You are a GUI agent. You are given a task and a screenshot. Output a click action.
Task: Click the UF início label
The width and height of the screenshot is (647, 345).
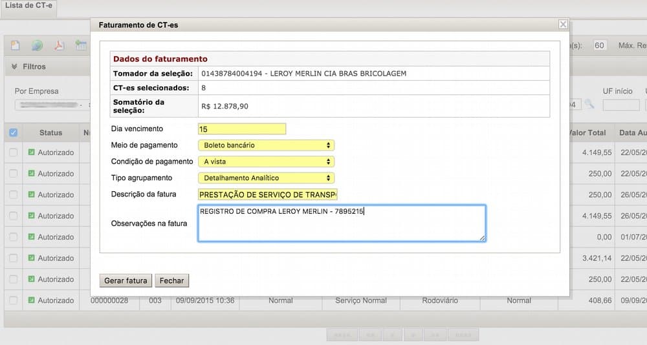[617, 91]
